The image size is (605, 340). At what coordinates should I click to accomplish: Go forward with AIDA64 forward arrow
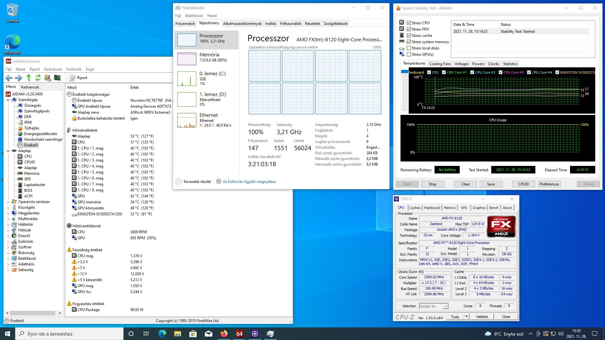pos(19,78)
